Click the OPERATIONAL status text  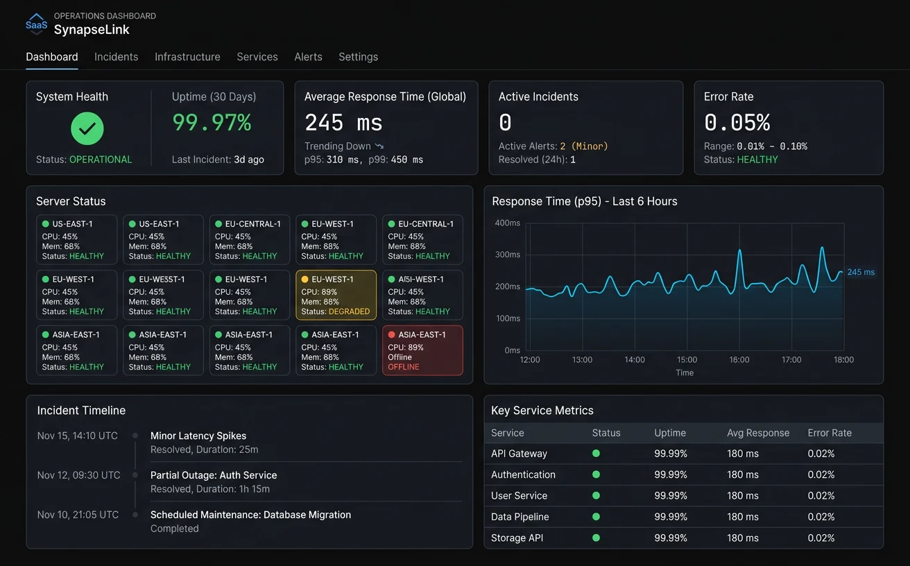pos(101,160)
